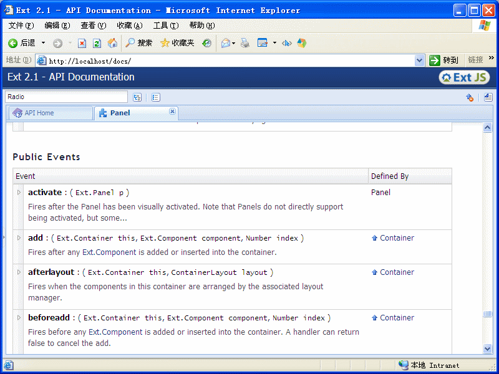Image resolution: width=499 pixels, height=374 pixels.
Task: Click the left panel collapse handle
Action: coord(4,237)
